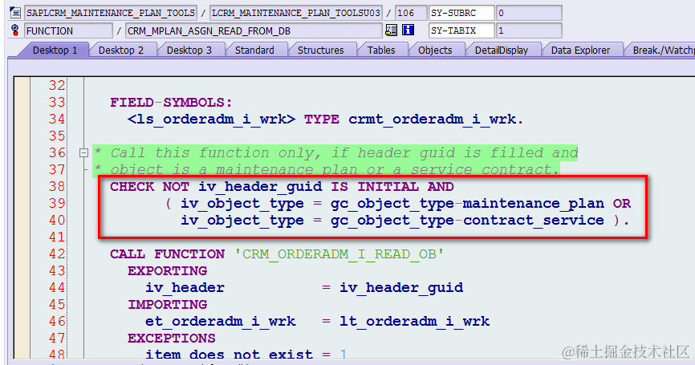The width and height of the screenshot is (695, 365).
Task: Click the SY-SUBRC field
Action: tap(461, 13)
